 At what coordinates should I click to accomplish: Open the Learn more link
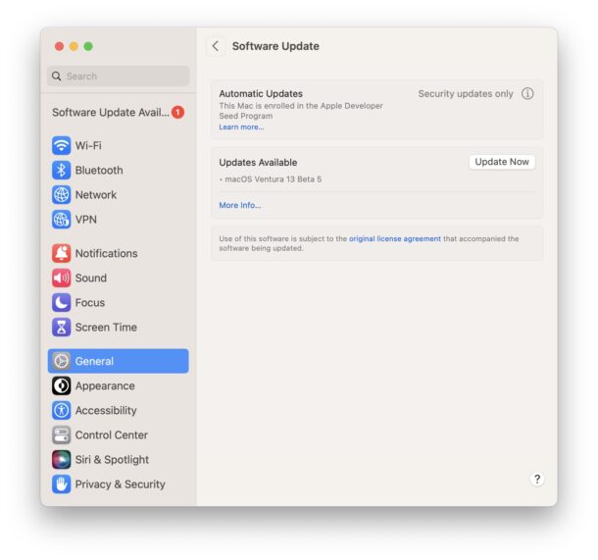pyautogui.click(x=241, y=127)
